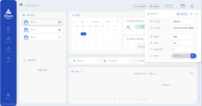Open 控制中心 at the sidebar bottom

[x=8, y=97]
